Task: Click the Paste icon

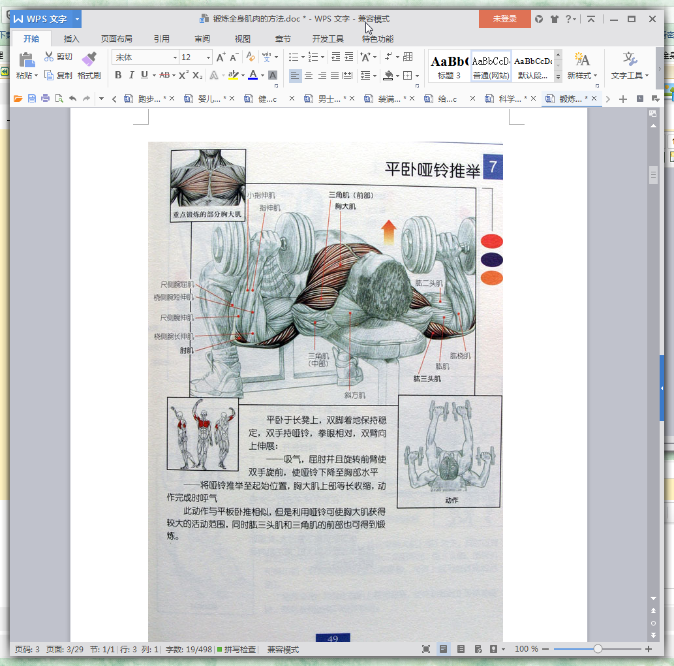Action: pyautogui.click(x=27, y=59)
